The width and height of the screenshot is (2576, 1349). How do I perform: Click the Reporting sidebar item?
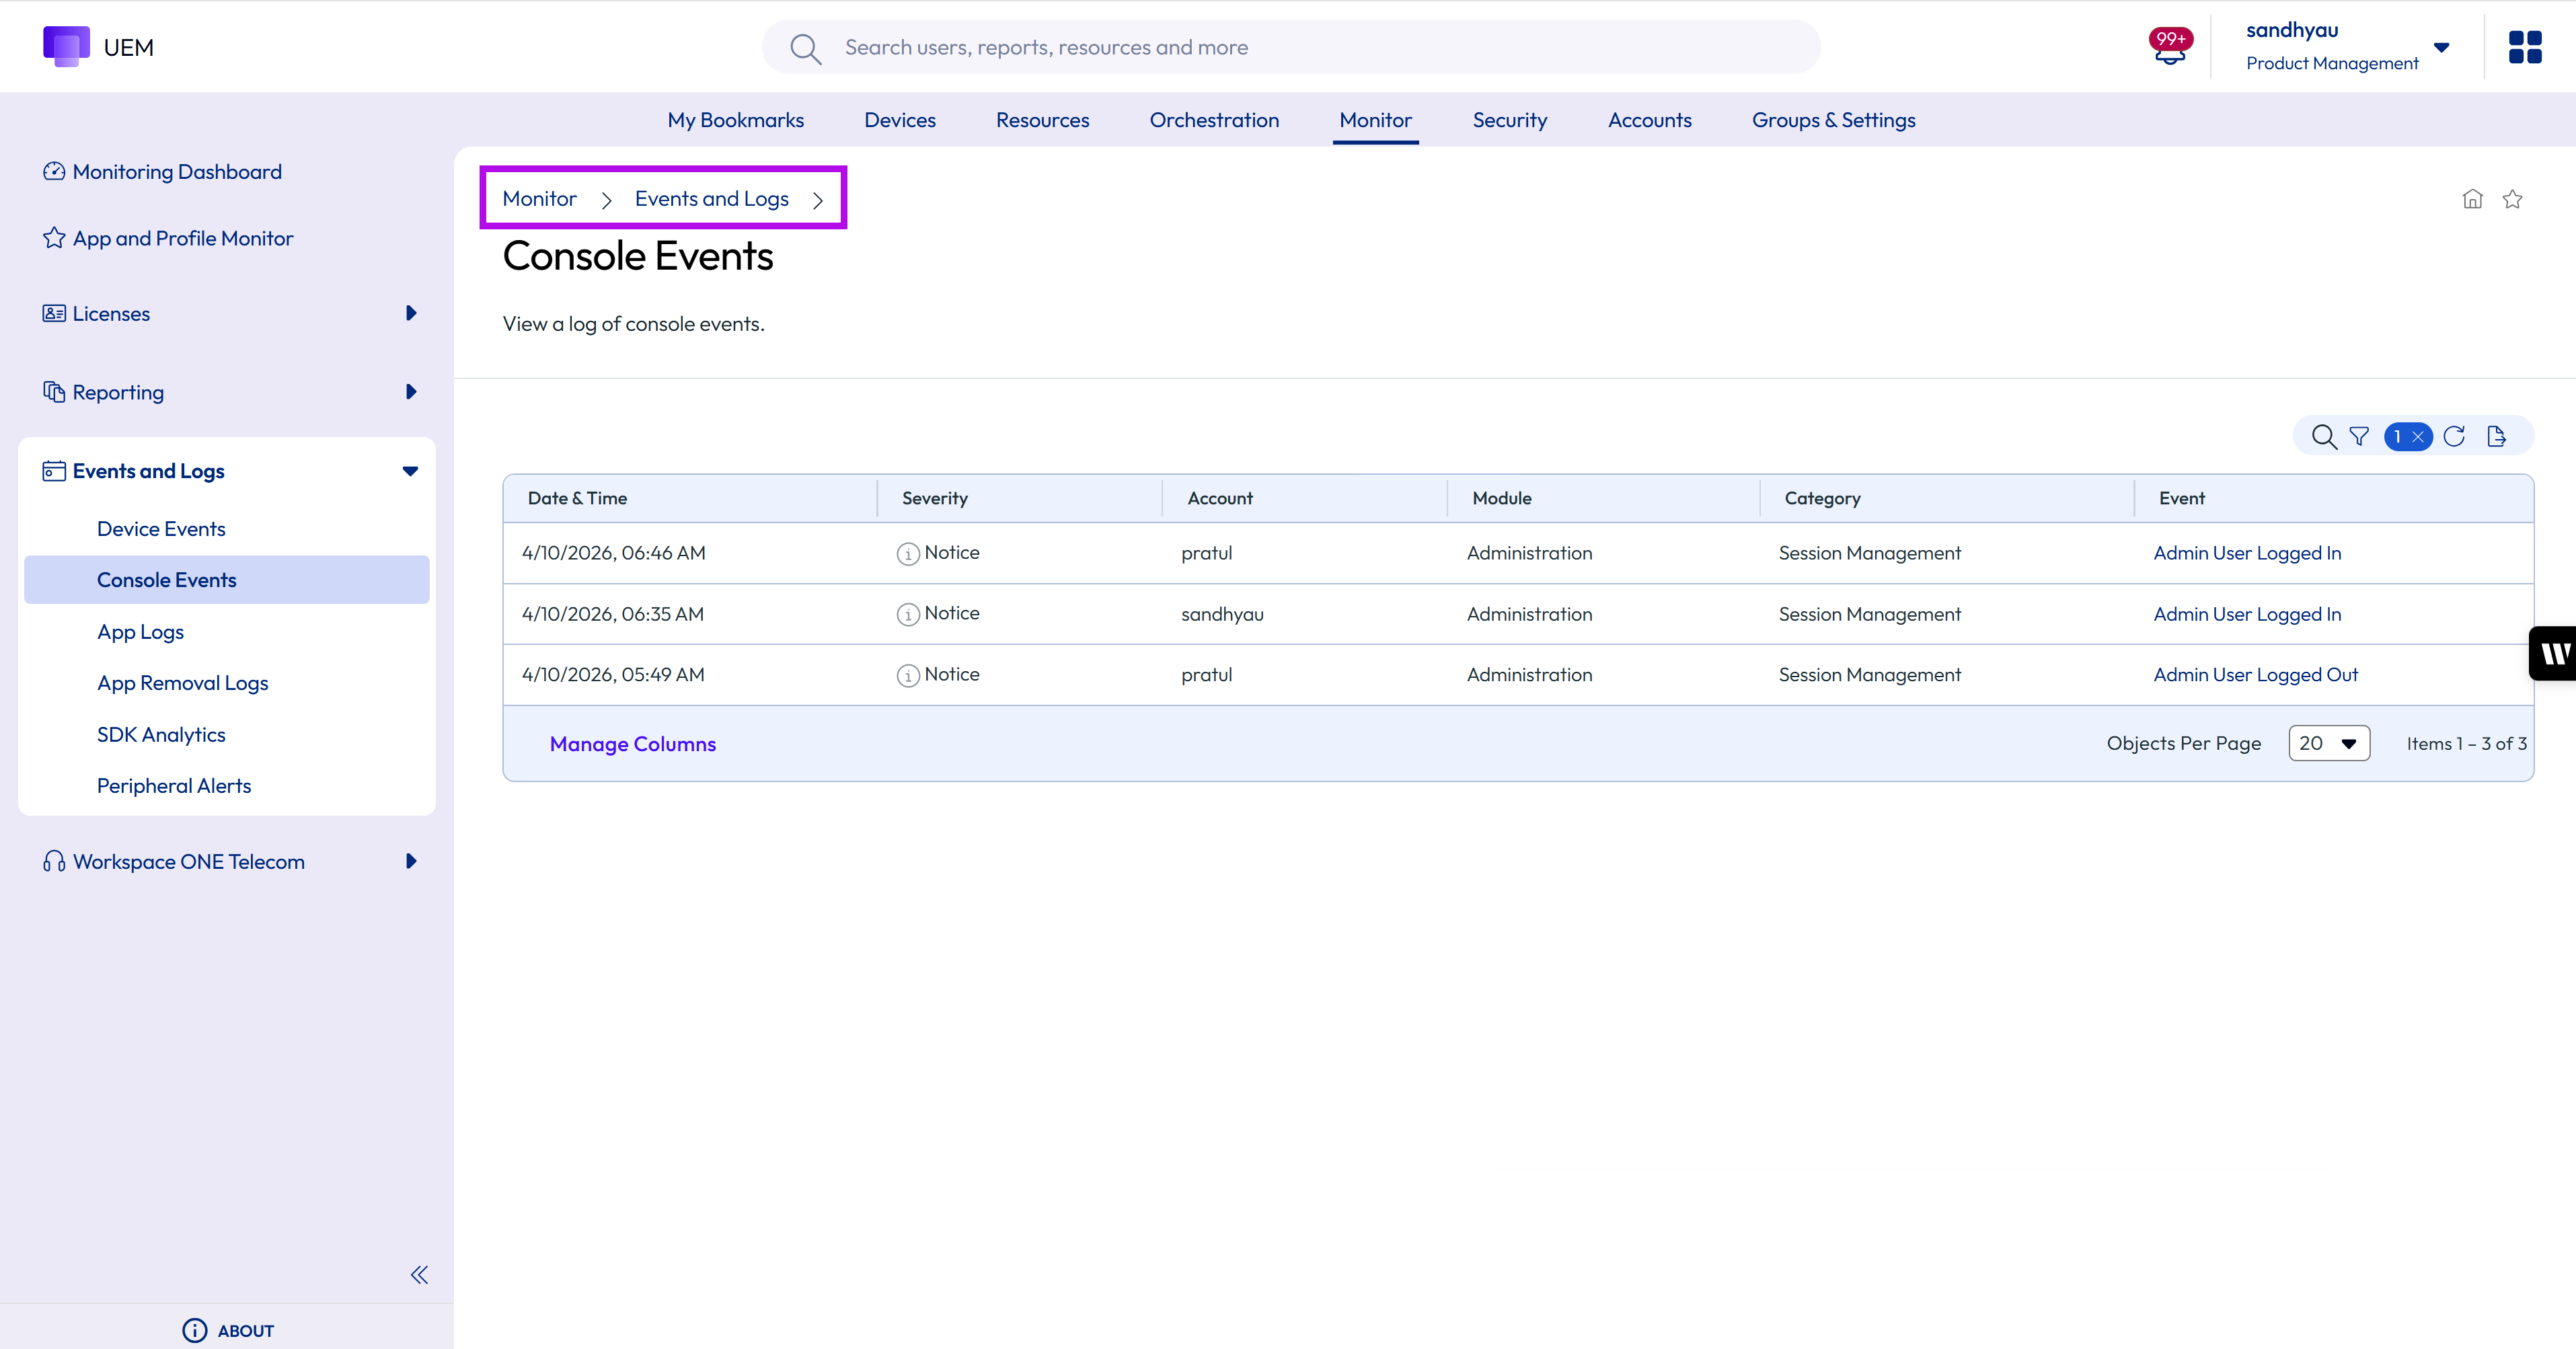(x=118, y=393)
